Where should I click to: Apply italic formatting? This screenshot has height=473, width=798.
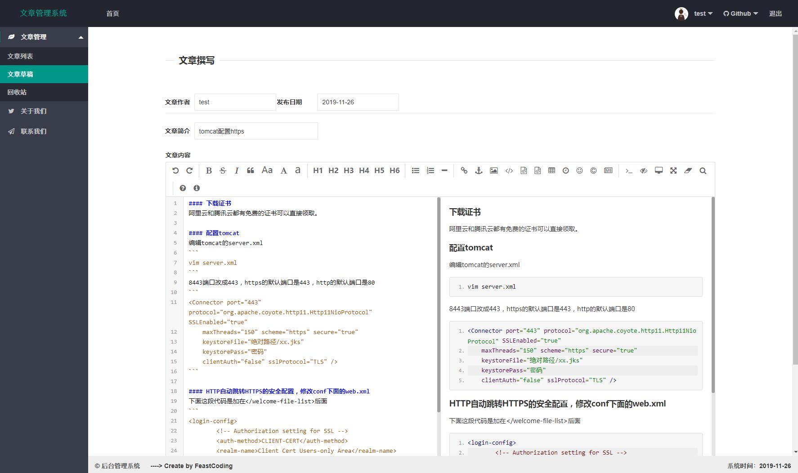point(237,170)
